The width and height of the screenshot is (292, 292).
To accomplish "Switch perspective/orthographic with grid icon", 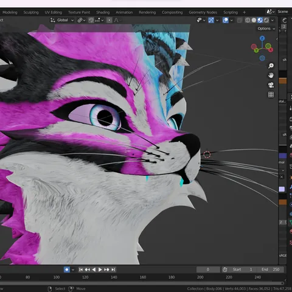I will (271, 94).
